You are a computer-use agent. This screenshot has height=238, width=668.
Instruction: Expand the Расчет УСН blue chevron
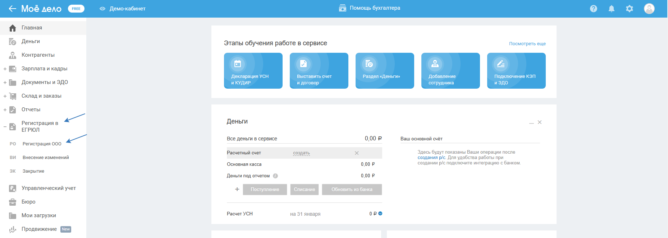pyautogui.click(x=380, y=214)
